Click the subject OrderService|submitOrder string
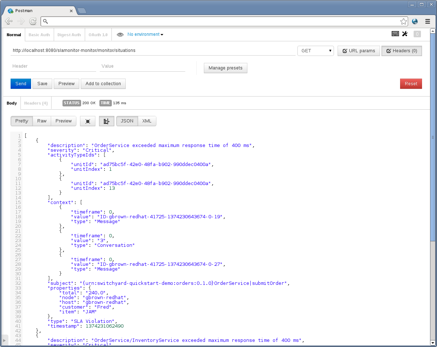Viewport: 437px width, 347px height. coord(183,283)
